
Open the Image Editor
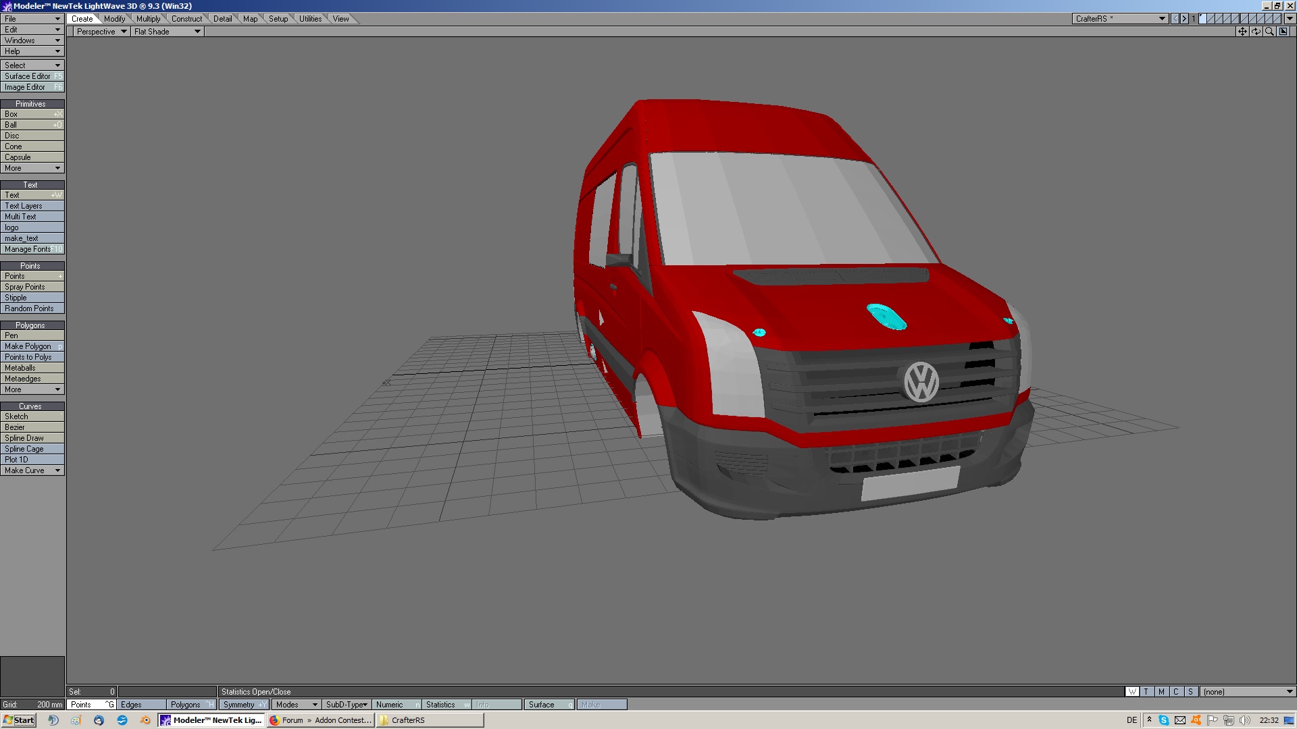[x=32, y=87]
